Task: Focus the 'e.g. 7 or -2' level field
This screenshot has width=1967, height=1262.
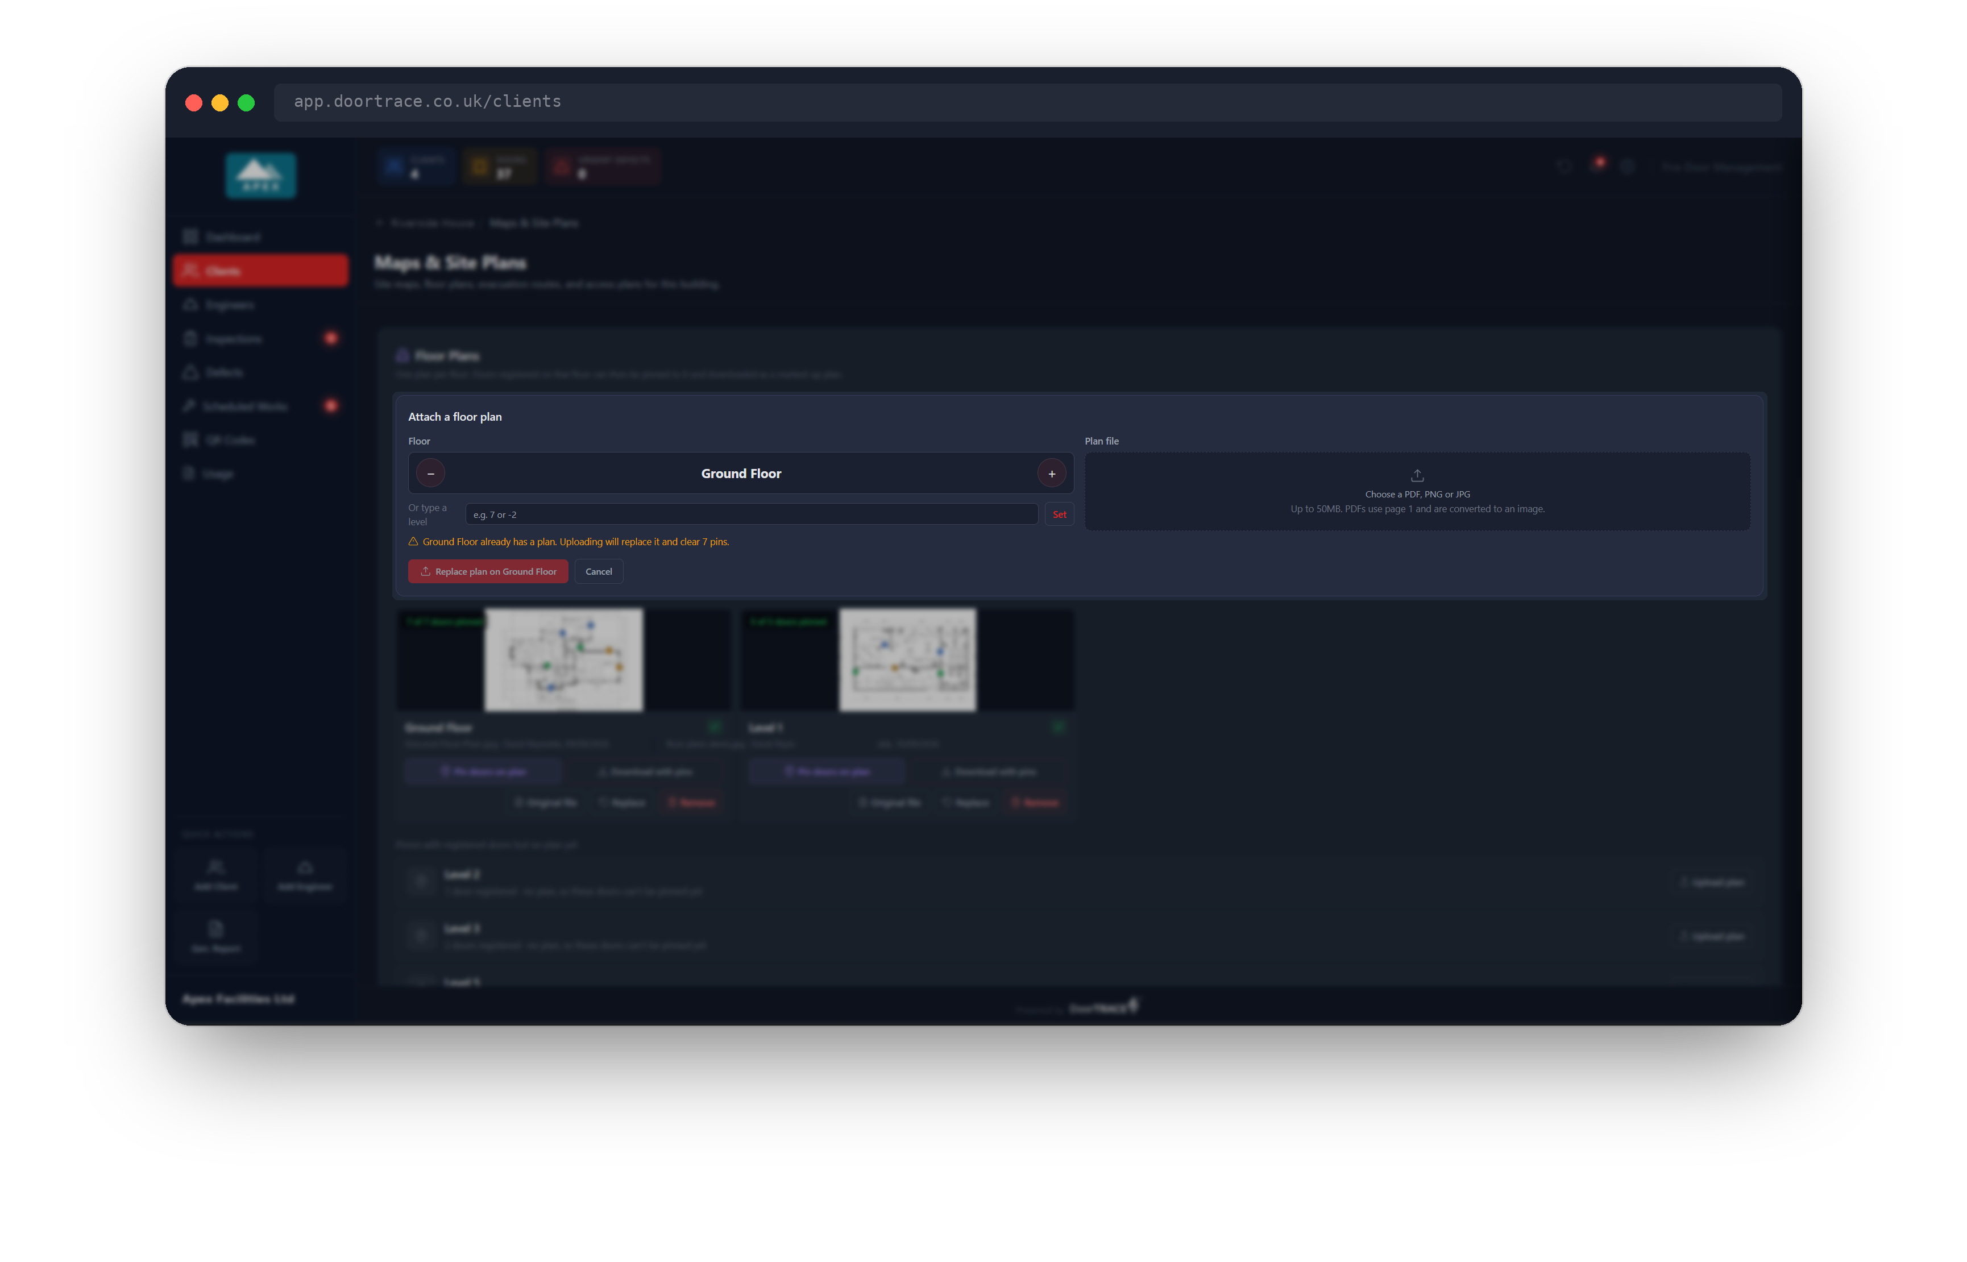Action: [752, 514]
